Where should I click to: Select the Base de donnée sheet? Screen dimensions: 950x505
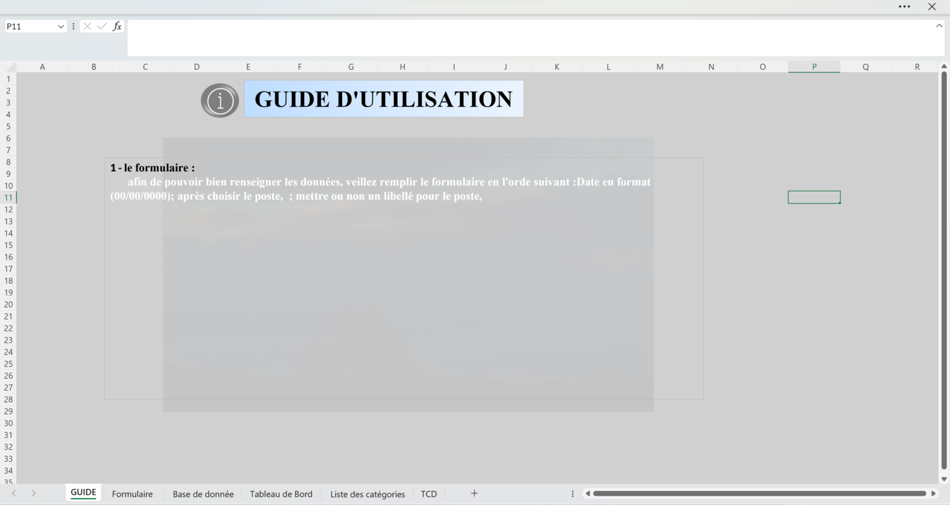click(203, 494)
